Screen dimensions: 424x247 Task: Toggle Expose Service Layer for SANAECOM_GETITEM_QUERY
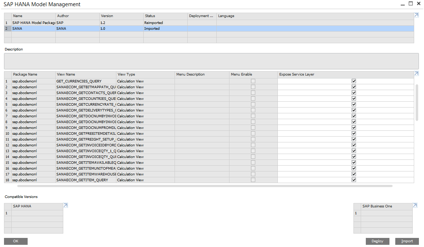(353, 180)
